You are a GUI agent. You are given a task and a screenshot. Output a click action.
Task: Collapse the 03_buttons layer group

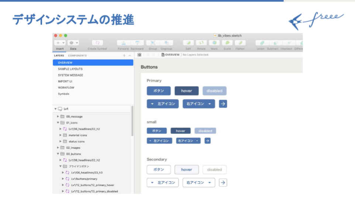(58, 154)
